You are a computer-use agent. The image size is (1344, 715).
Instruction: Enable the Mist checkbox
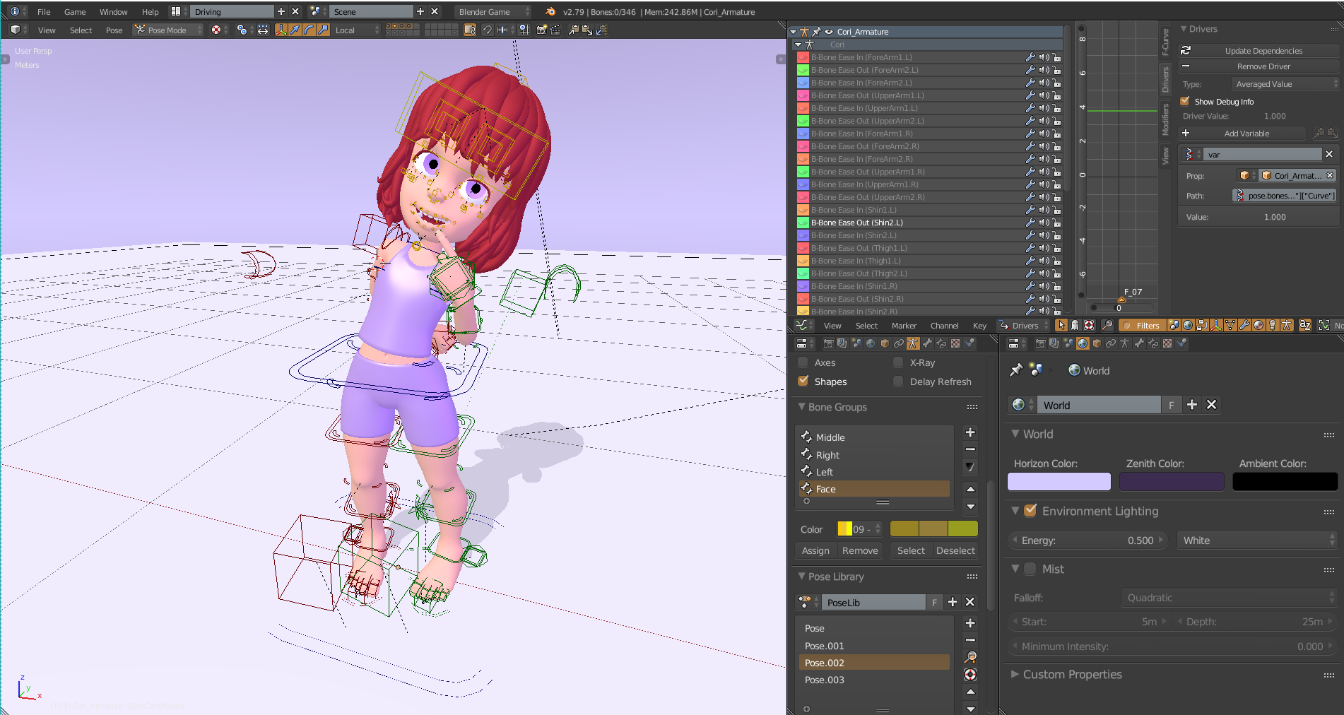click(1030, 568)
